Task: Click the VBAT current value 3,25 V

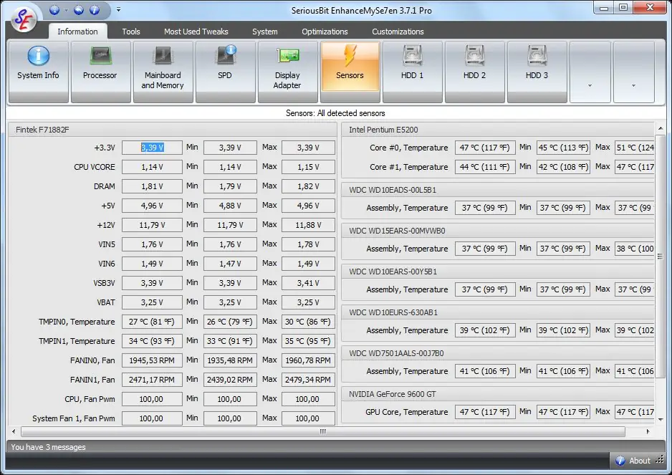Action: (152, 302)
